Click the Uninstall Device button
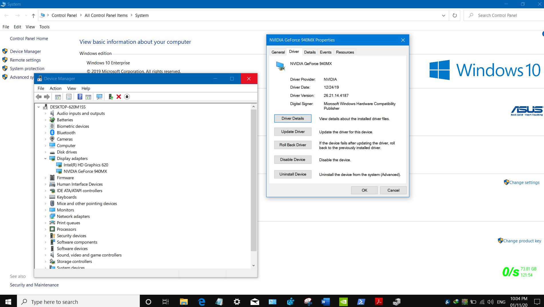544x307 pixels. tap(293, 174)
